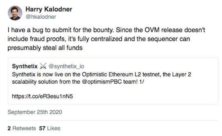Image resolution: width=222 pixels, height=136 pixels.
Task: Click the 'presumably steal all funds' tweet line
Action: tap(45, 48)
